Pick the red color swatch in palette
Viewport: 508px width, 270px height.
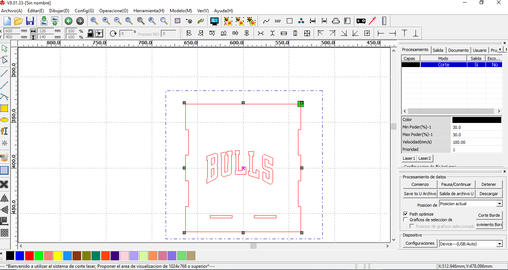[29, 256]
